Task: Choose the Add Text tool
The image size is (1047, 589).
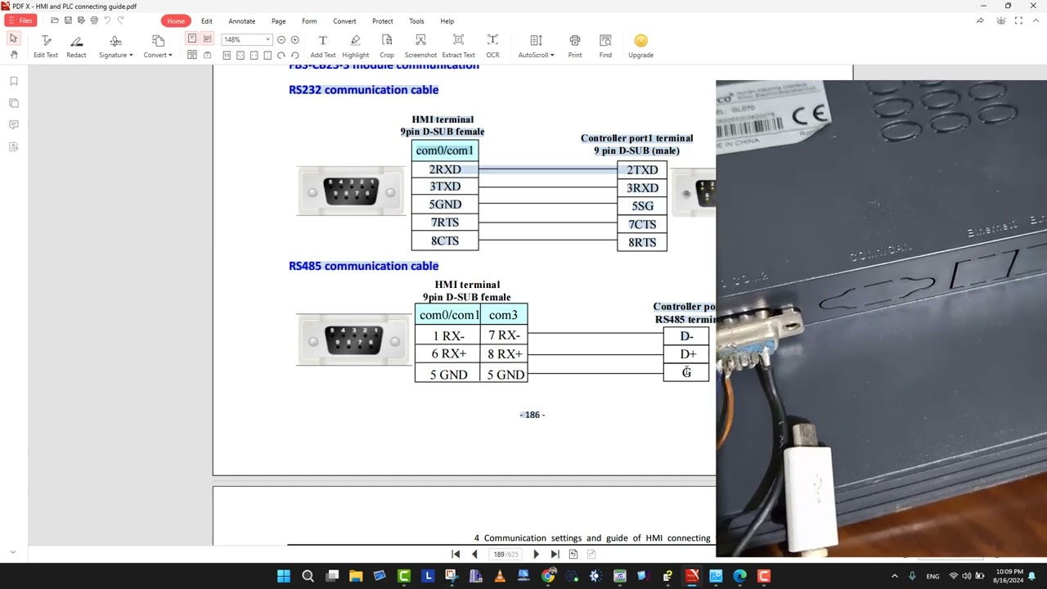Action: coord(322,47)
